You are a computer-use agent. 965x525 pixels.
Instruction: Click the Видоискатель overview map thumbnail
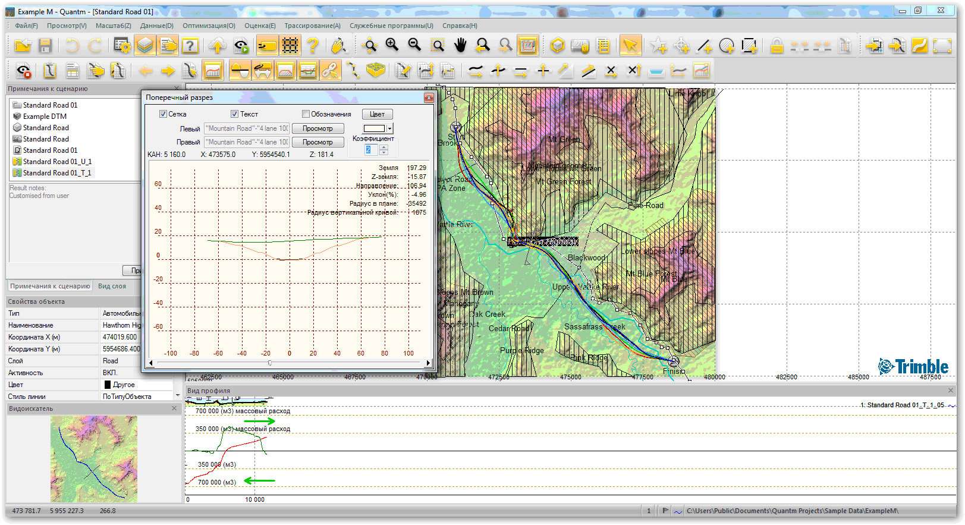pos(94,458)
